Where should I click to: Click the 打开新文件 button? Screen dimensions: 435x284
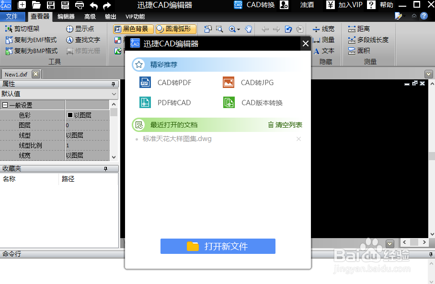pyautogui.click(x=218, y=246)
